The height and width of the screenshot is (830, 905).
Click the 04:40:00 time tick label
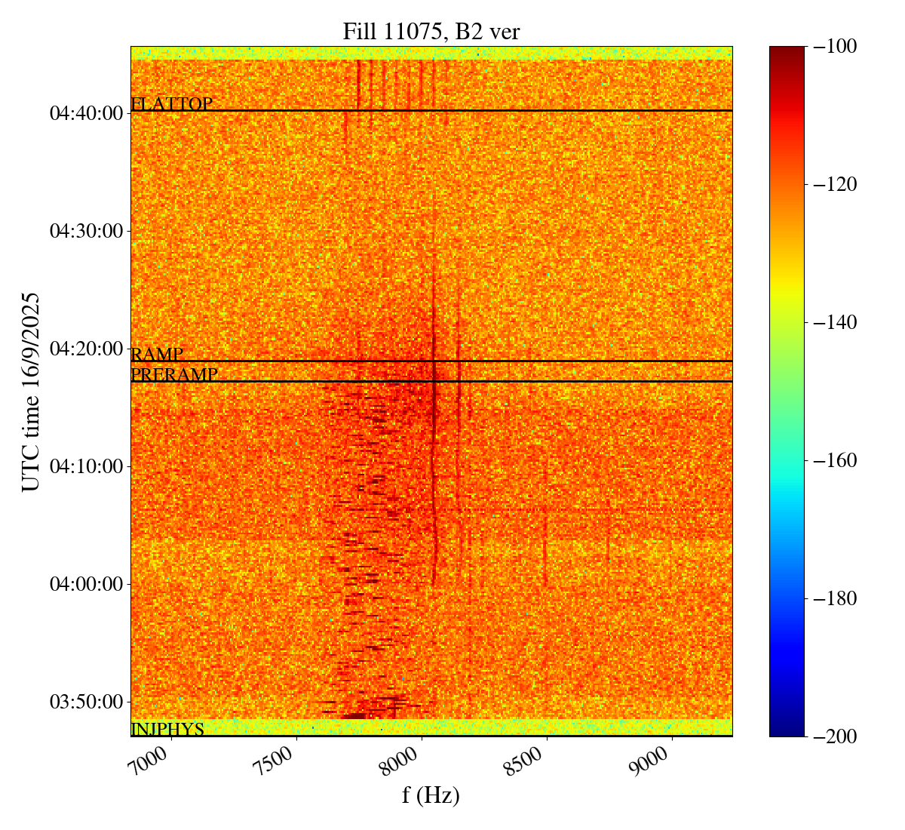coord(86,113)
